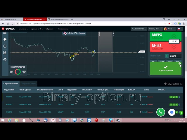Add +100 to the investment amount
This screenshot has height=140, width=187.
click(x=161, y=61)
